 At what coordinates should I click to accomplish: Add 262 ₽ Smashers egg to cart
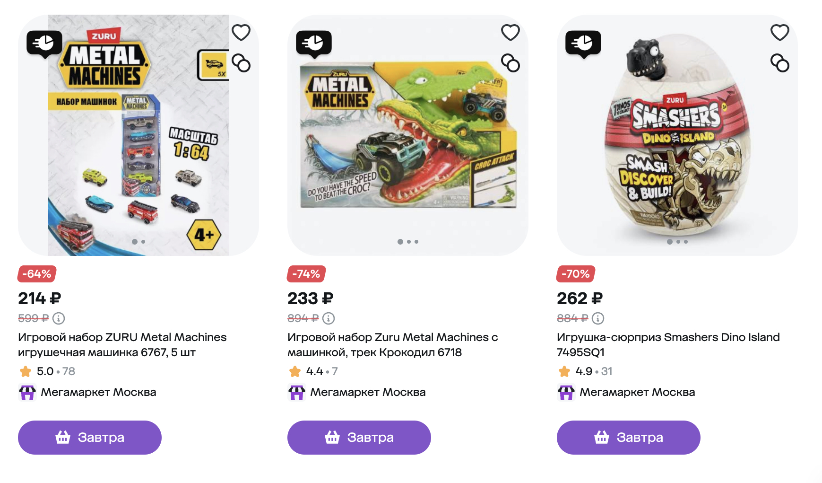point(629,438)
